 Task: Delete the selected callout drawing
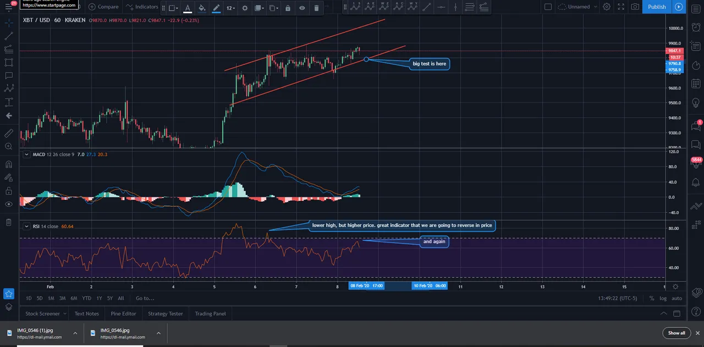(x=316, y=8)
